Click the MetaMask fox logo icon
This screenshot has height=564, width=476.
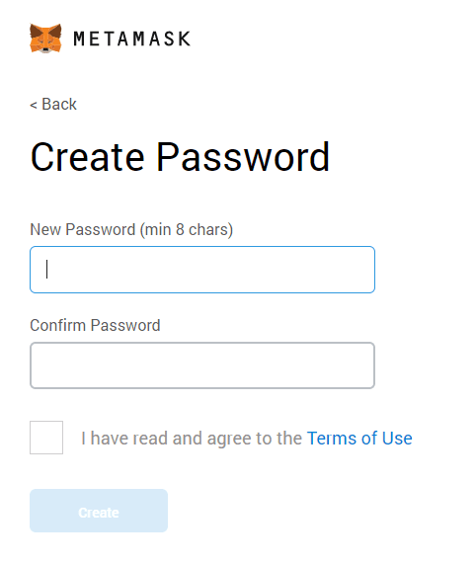pos(45,39)
